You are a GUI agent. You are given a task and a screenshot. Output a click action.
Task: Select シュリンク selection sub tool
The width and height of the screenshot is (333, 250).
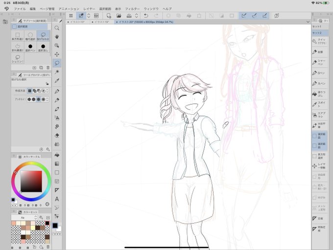(x=18, y=59)
